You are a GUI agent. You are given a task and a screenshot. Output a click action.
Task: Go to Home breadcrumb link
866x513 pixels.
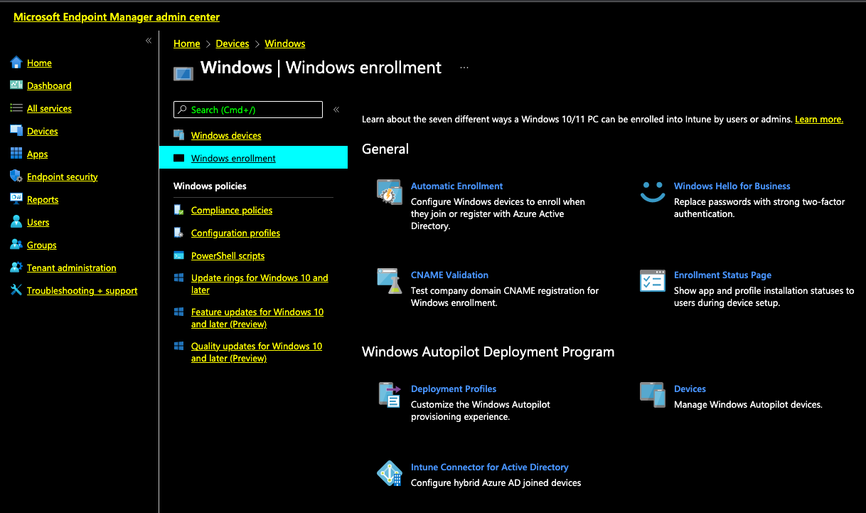187,43
